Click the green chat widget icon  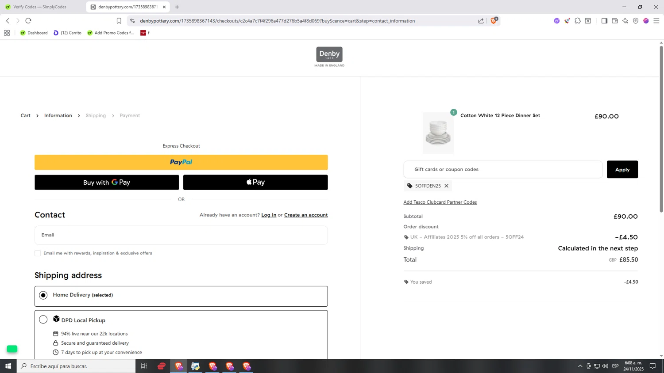click(12, 349)
